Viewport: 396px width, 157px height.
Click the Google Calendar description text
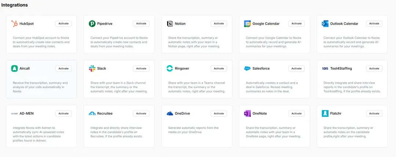click(x=274, y=42)
